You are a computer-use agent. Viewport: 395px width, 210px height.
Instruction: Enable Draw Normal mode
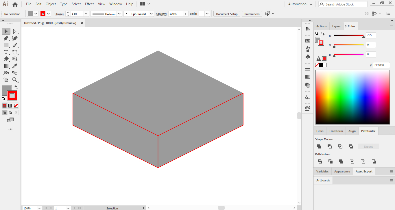(x=5, y=112)
